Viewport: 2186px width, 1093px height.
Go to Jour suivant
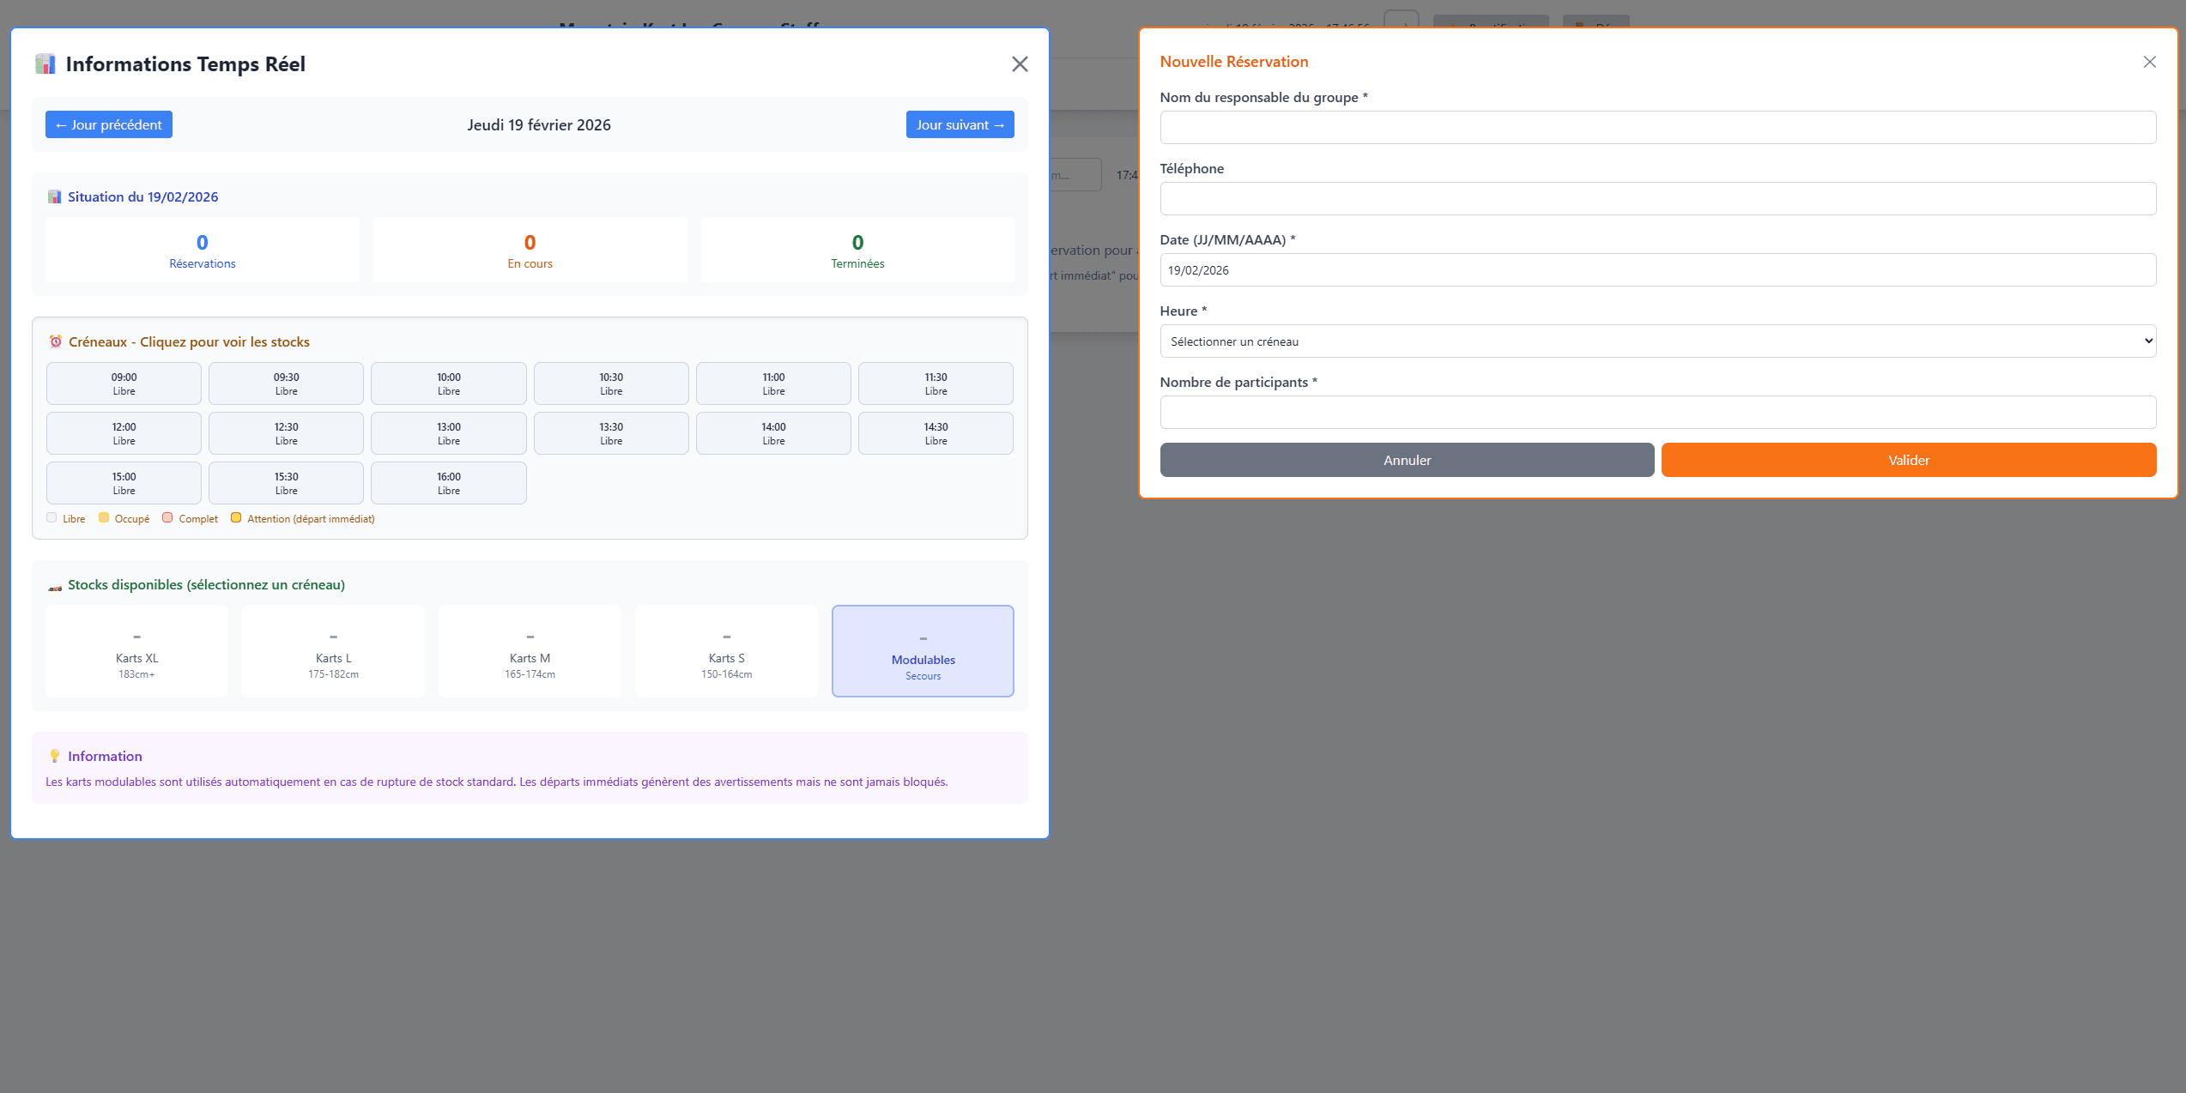point(960,124)
